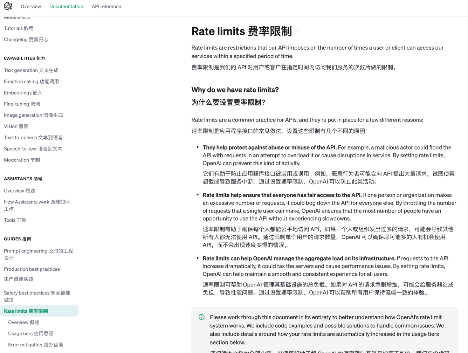Open Text-to-speech 文本到语音 page

pos(33,138)
